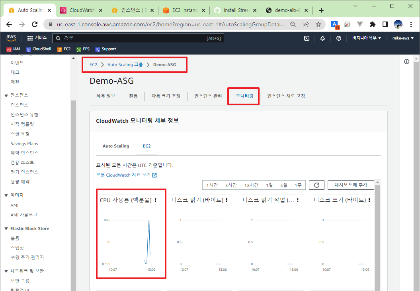Open 인스턴스 유형 in the sidebar
The width and height of the screenshot is (420, 291).
point(24,114)
